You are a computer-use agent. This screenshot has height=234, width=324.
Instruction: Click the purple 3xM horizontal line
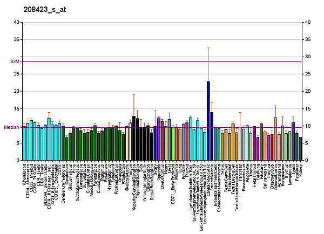click(162, 61)
